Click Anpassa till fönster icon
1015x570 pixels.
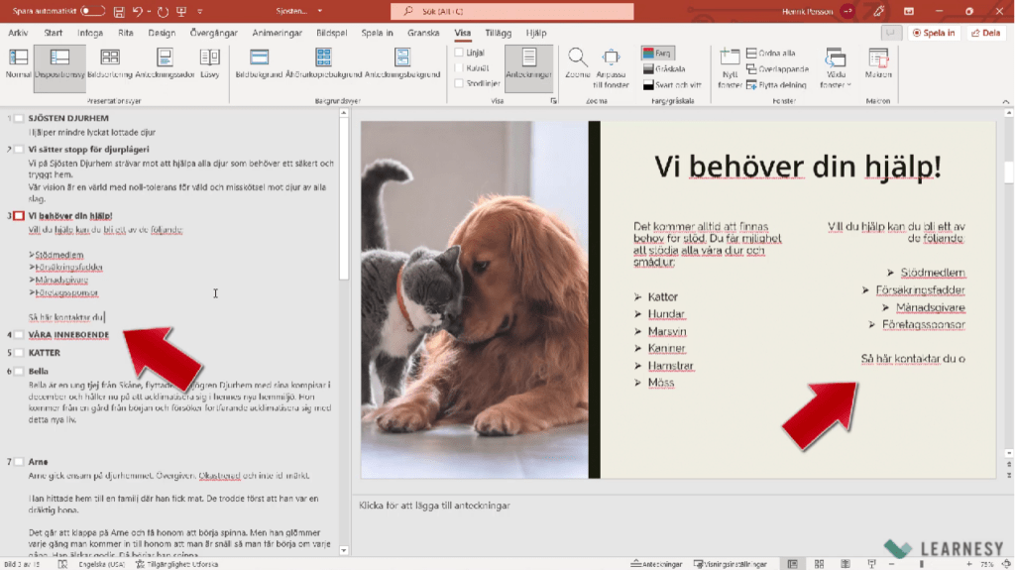tap(611, 58)
